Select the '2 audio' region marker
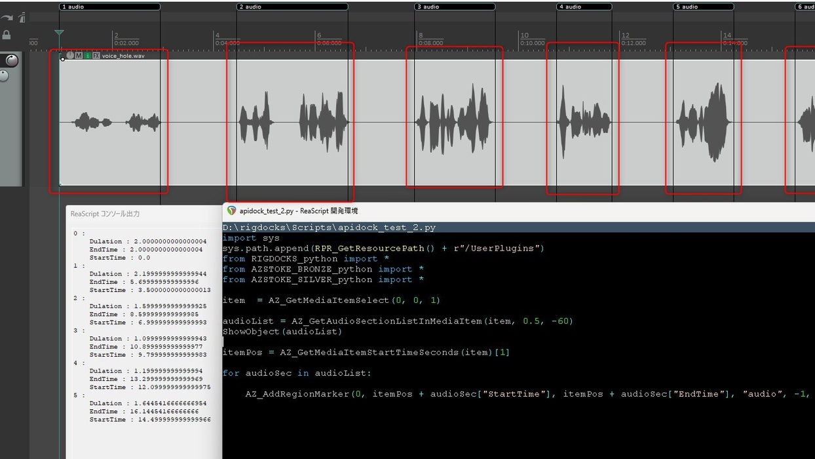815x459 pixels. coord(292,7)
